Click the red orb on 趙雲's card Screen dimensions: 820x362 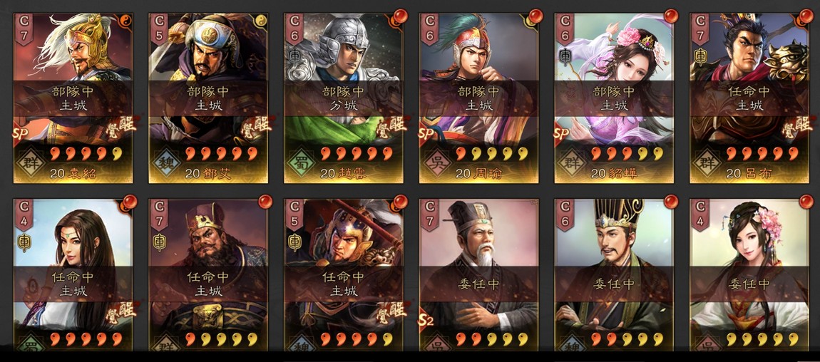point(399,16)
